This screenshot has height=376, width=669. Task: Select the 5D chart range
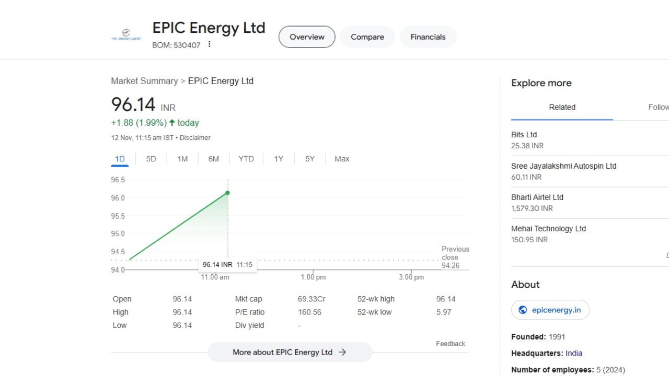[151, 159]
